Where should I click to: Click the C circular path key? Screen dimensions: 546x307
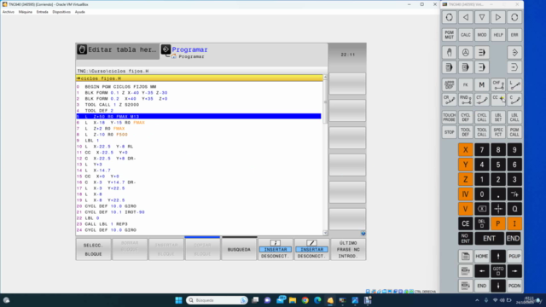click(x=514, y=100)
